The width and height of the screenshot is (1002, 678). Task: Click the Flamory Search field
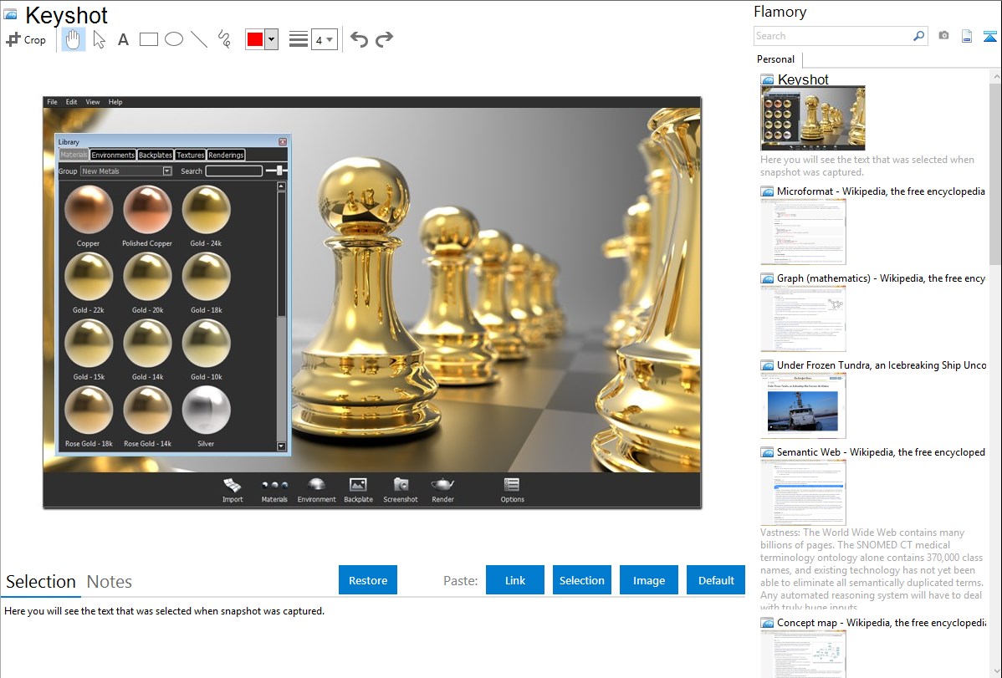(x=832, y=36)
